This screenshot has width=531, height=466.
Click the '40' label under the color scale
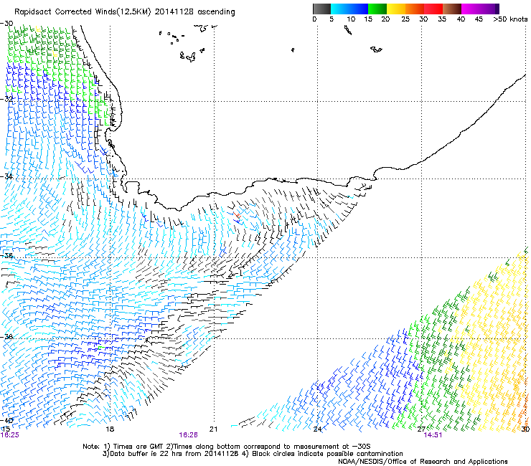click(x=461, y=19)
